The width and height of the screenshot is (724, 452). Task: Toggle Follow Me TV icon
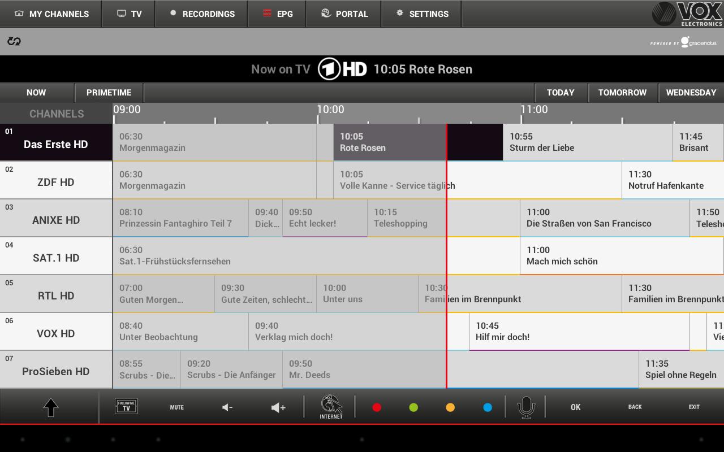[126, 407]
